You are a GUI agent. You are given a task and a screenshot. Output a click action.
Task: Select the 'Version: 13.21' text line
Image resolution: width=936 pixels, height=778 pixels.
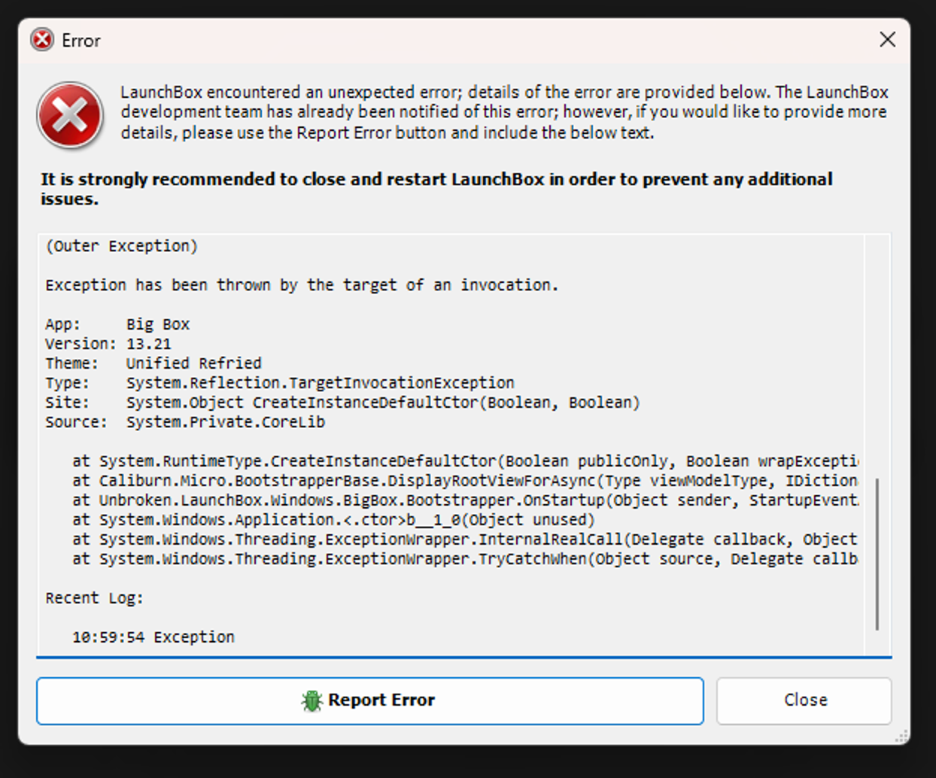tap(108, 344)
